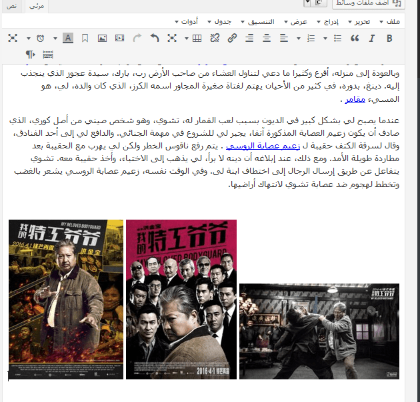Image resolution: width=420 pixels, height=402 pixels.
Task: Click the redo arrow icon
Action: click(x=137, y=38)
